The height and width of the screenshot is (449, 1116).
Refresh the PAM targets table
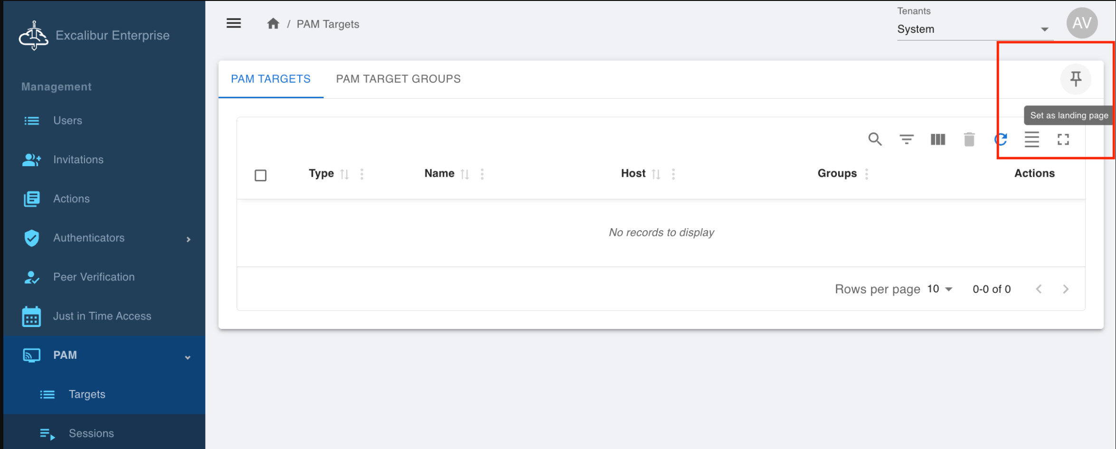point(1001,140)
